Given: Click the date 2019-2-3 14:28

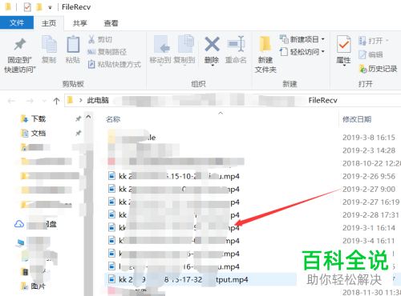Looking at the screenshot, I should (369, 150).
